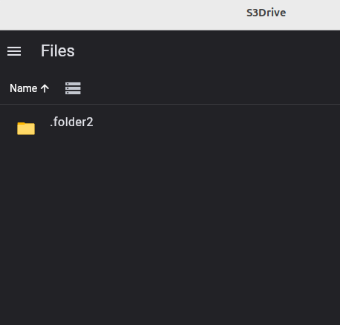Show the main menu beside Files
Screen dimensions: 340x325
(x=14, y=51)
